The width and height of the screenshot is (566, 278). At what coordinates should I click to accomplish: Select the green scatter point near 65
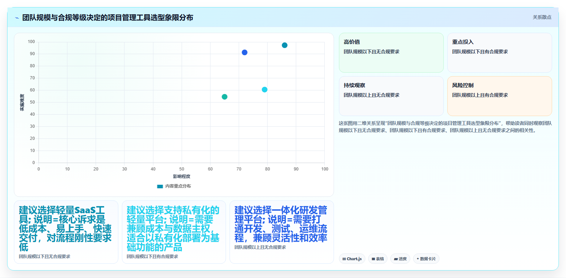pyautogui.click(x=225, y=97)
